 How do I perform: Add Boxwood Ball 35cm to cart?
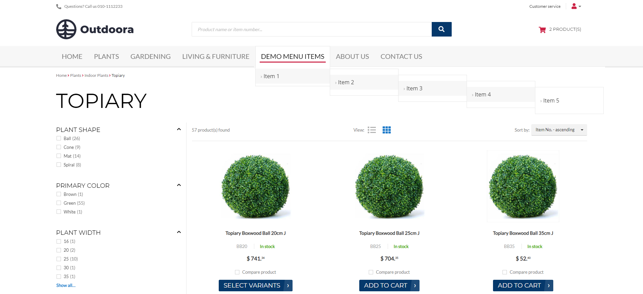pos(523,286)
